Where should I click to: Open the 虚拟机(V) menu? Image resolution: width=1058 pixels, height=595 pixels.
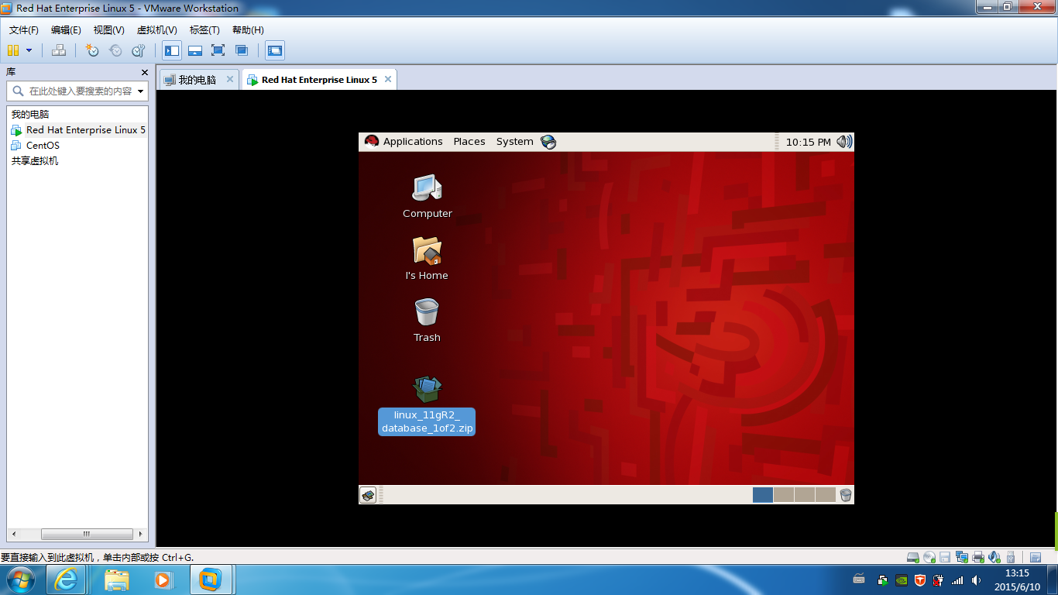[x=156, y=29]
